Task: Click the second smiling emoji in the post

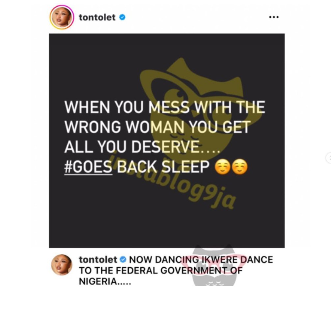Action: 239,167
